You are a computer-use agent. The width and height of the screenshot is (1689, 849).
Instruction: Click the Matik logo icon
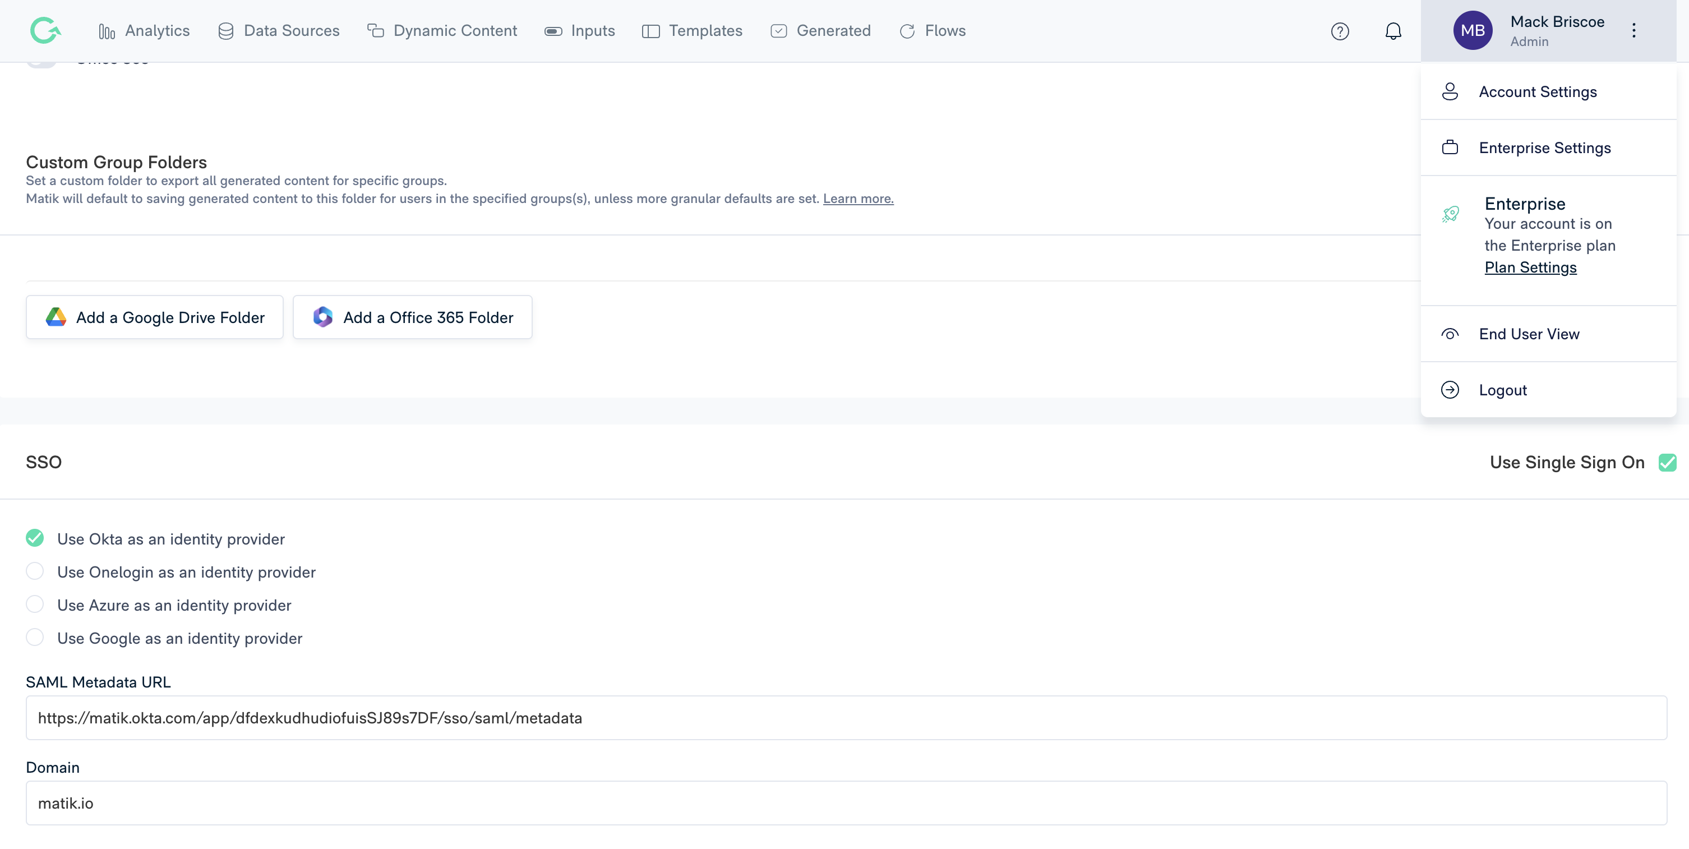click(45, 31)
